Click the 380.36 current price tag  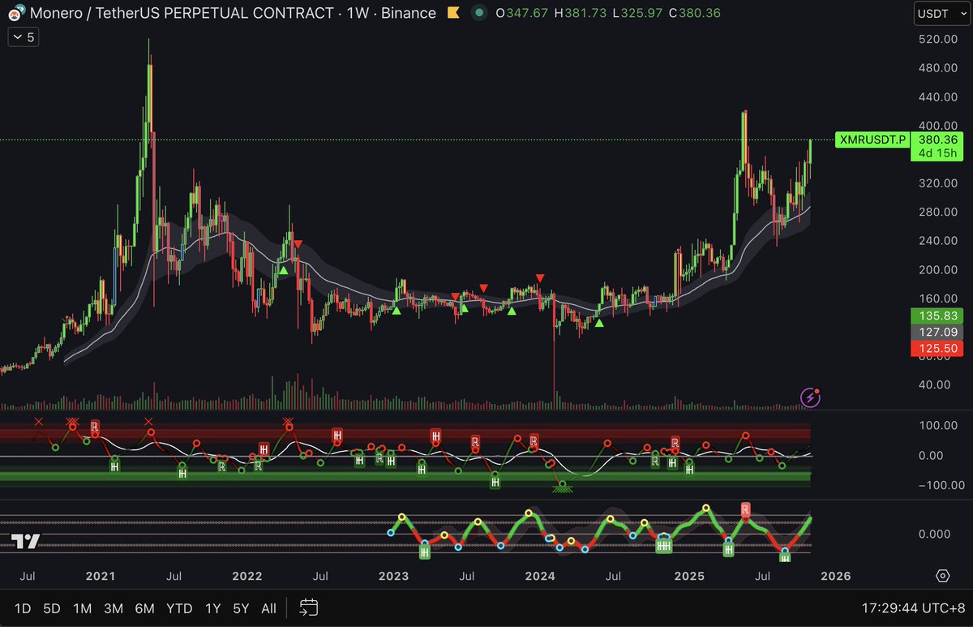click(938, 140)
